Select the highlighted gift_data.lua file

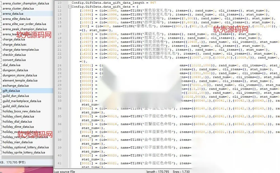pyautogui.click(x=11, y=91)
